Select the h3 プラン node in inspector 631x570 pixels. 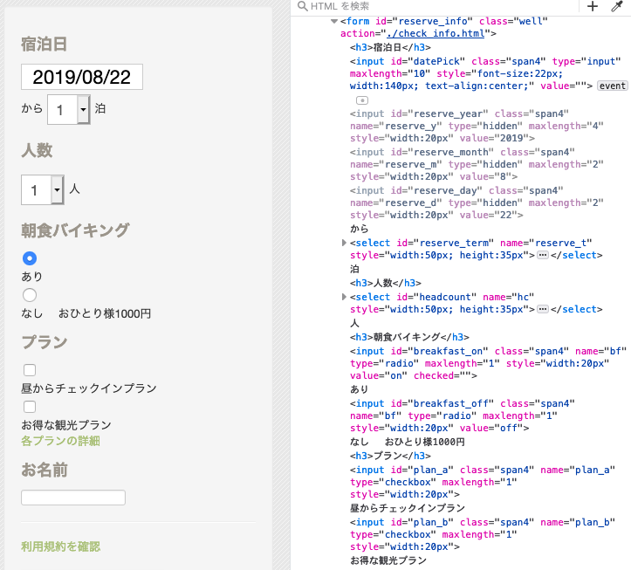390,456
